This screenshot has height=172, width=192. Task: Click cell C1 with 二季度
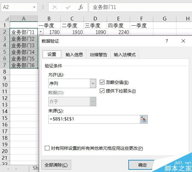pos(72,25)
